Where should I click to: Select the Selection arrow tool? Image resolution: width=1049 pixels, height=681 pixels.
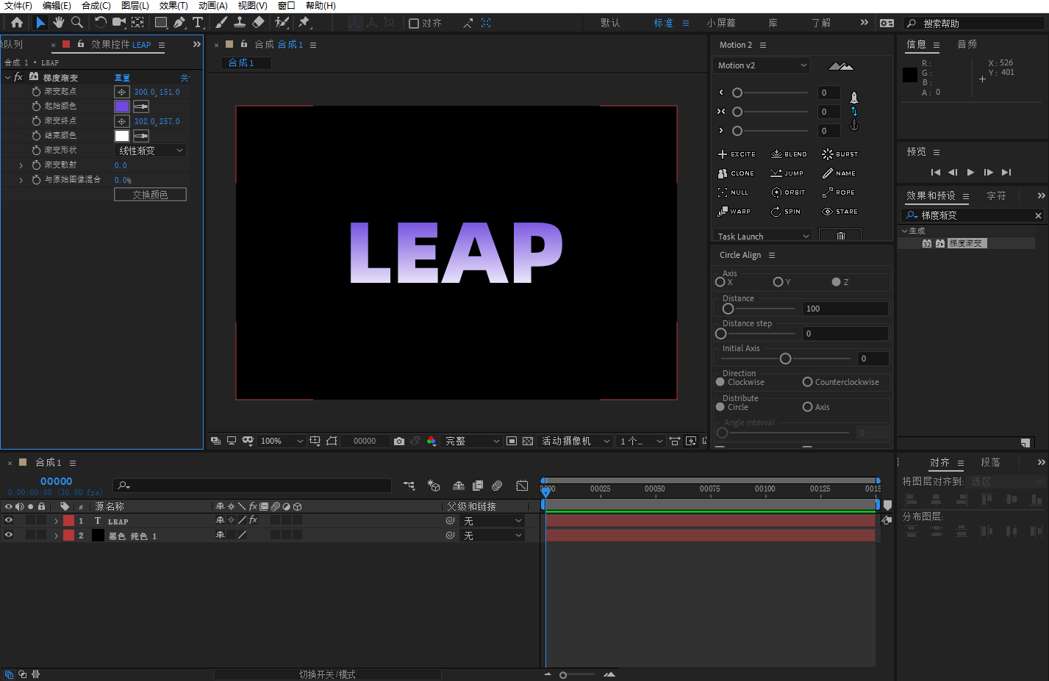(40, 23)
